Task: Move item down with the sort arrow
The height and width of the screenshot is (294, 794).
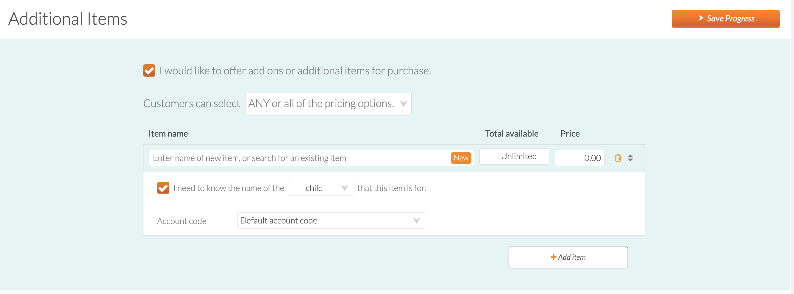Action: pyautogui.click(x=630, y=160)
